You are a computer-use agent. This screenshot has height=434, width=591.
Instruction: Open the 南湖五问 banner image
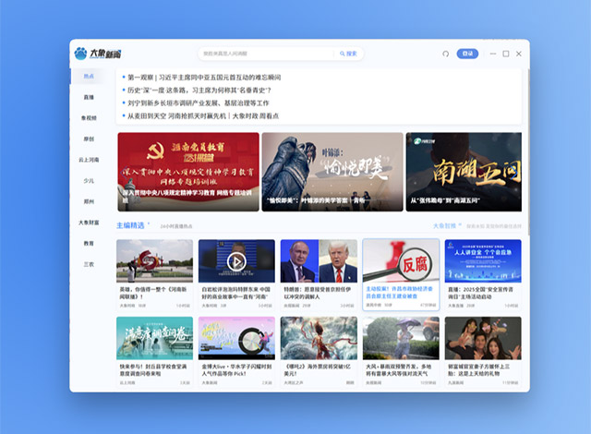pyautogui.click(x=463, y=172)
